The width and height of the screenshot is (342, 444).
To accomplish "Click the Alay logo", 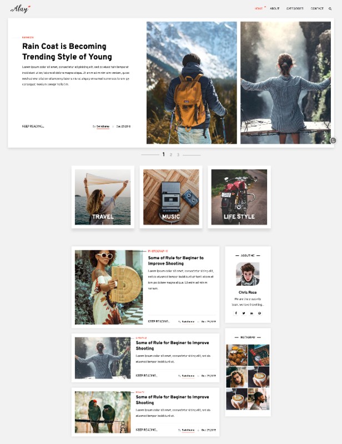I will tap(21, 9).
